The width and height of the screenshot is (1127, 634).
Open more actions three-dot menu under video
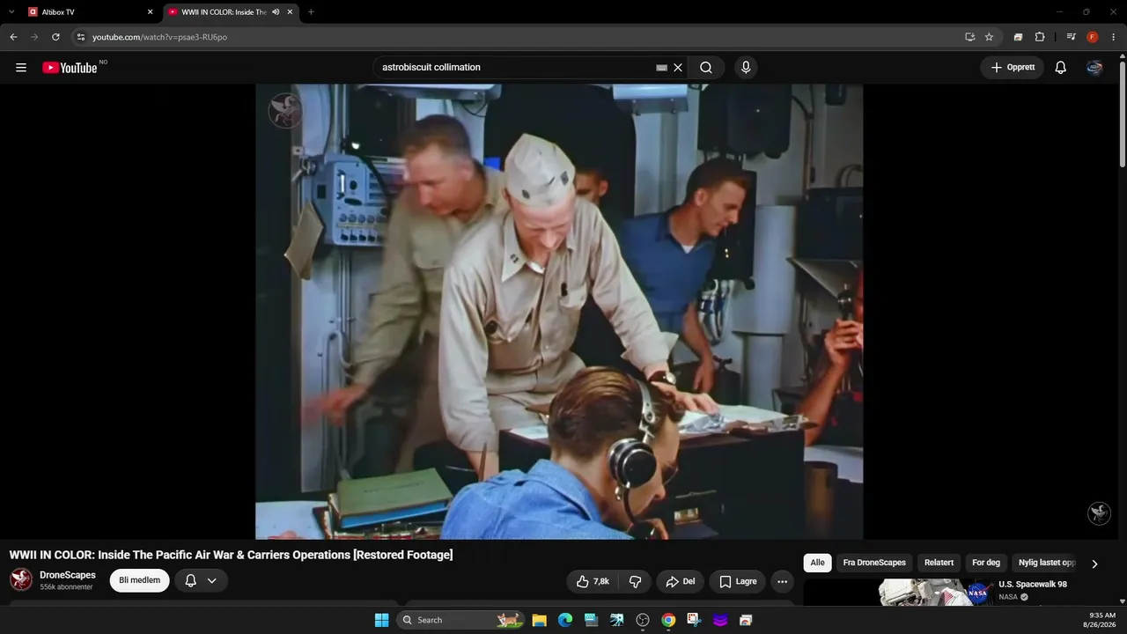(782, 581)
